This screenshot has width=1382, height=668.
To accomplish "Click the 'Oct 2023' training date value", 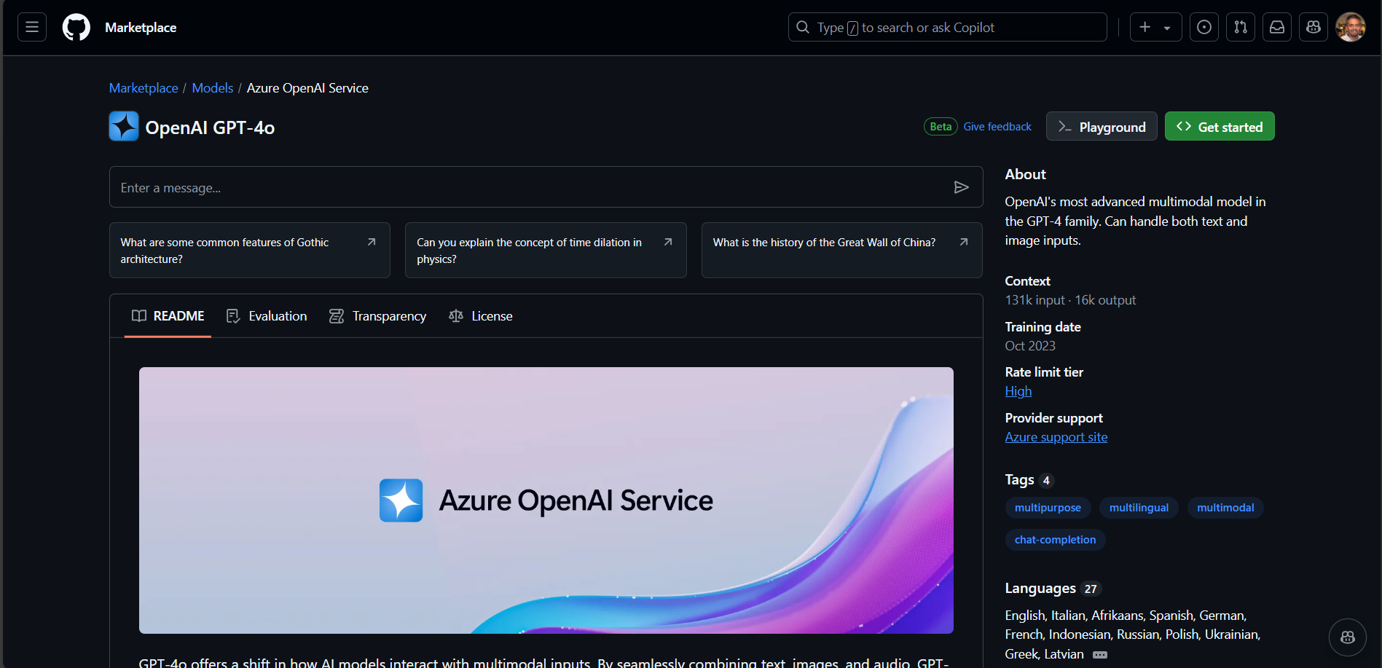I will pos(1030,346).
